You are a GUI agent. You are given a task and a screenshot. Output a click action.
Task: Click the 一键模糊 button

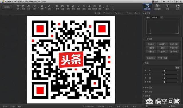[151, 48]
